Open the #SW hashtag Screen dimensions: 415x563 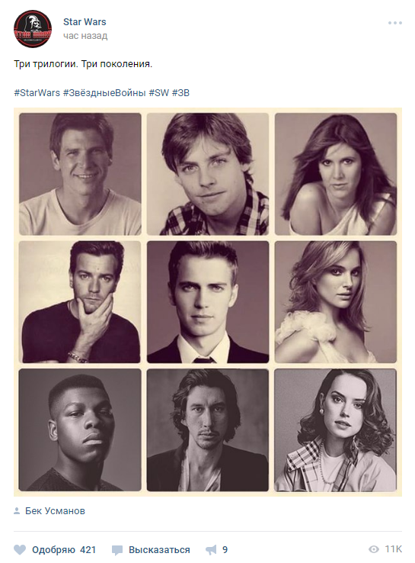tap(158, 92)
